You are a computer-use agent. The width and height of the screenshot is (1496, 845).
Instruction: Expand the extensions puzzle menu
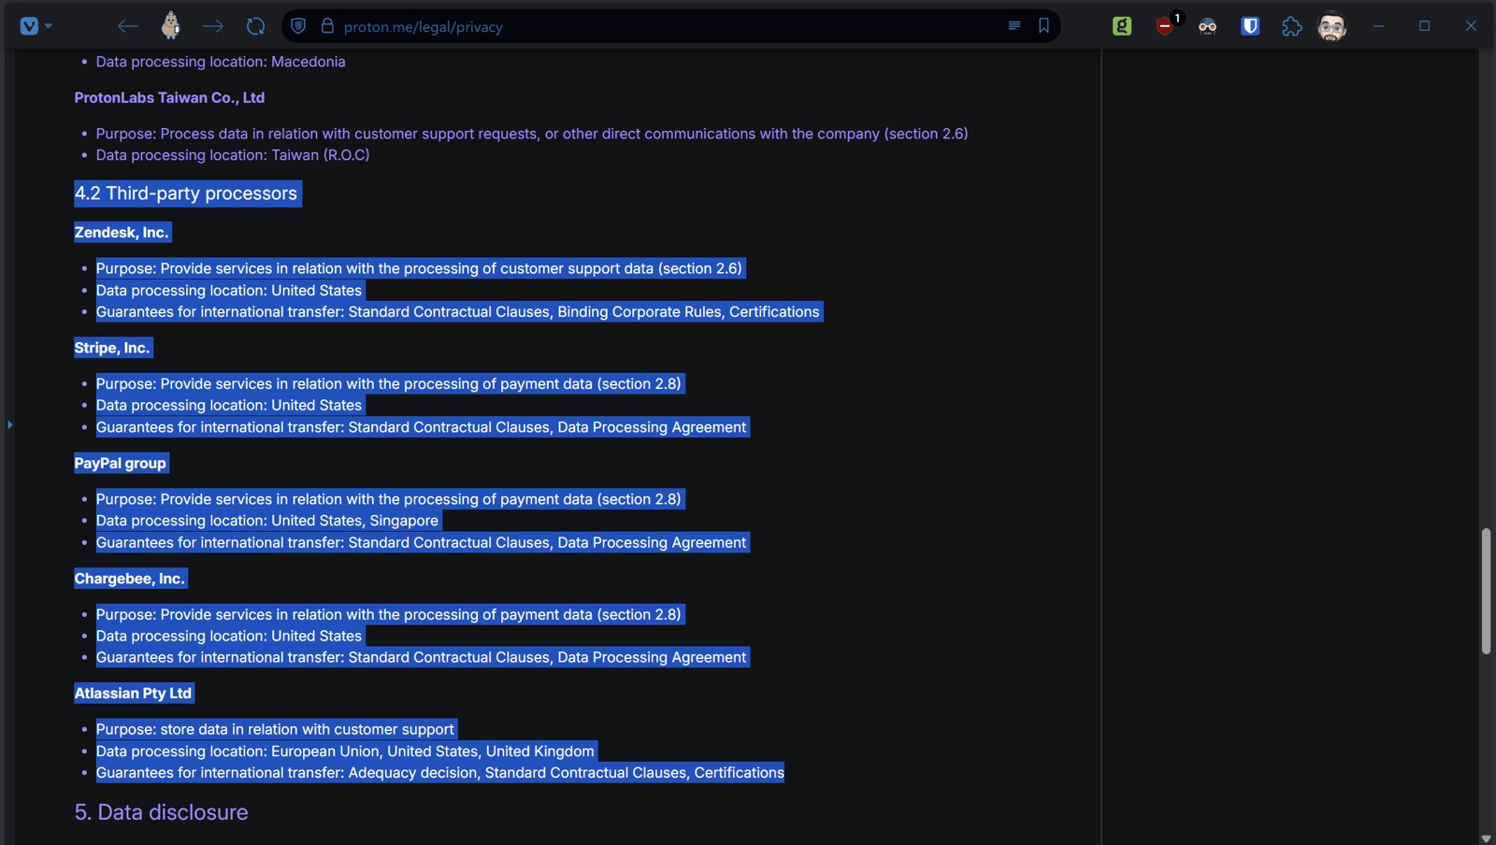tap(1292, 26)
